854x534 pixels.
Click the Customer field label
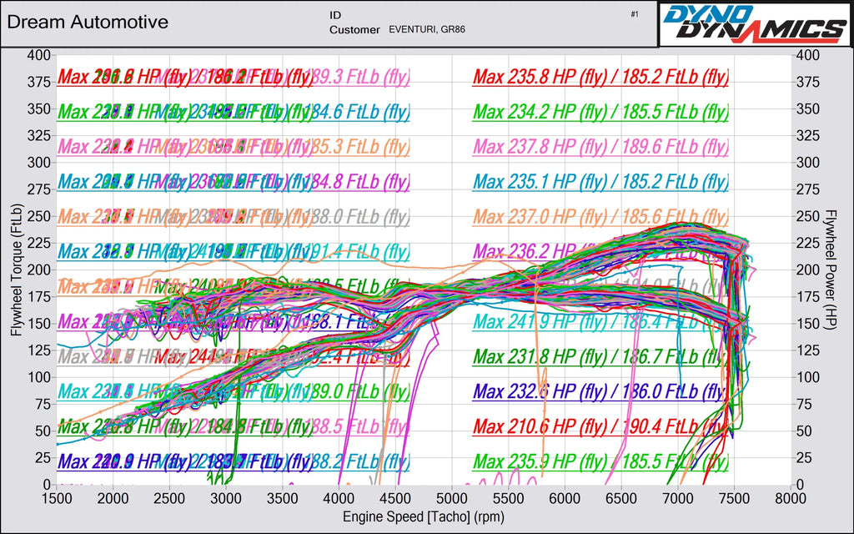point(354,30)
